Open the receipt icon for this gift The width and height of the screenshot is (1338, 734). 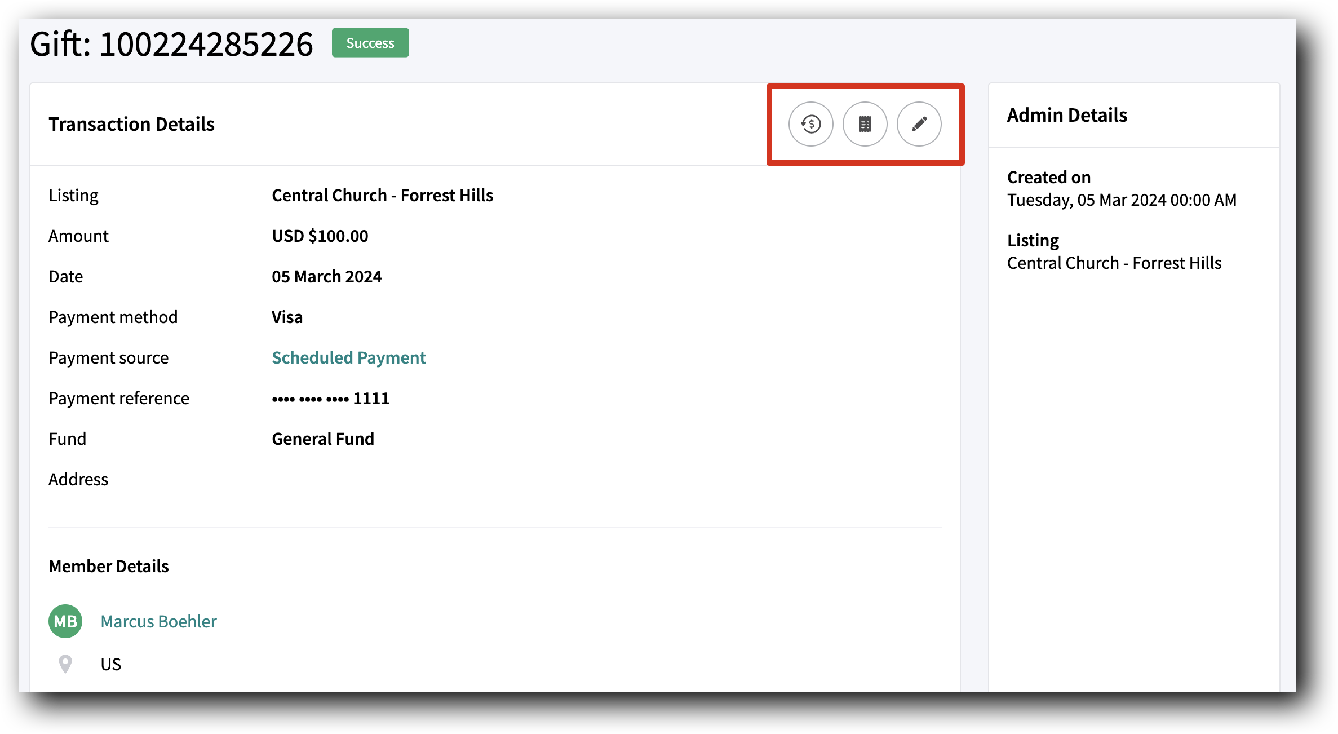pos(865,125)
